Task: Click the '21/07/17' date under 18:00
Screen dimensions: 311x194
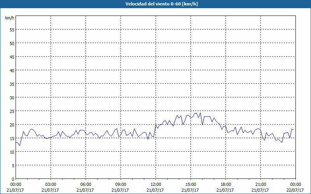Action: click(225, 190)
